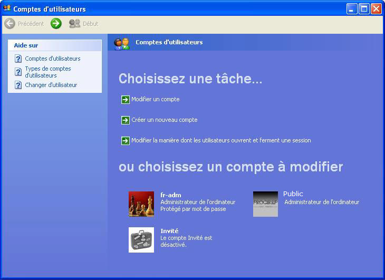
Task: Click help icon beside Comptes d'utilisateurs
Action: point(18,59)
